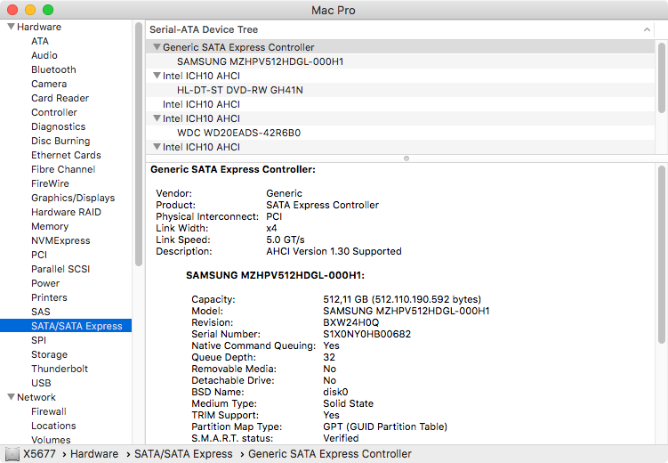Image resolution: width=668 pixels, height=463 pixels.
Task: Click SATA/SATA Express in the path bar
Action: point(183,454)
